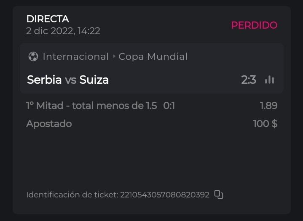Screen dimensions: 303x221
Task: Click the breadcrumb arrow before Copa Mundial
Action: 114,56
